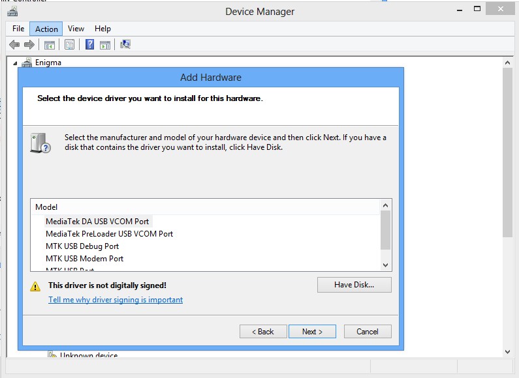Viewport: 519px width, 378px height.
Task: Click Scan for hardware changes icon
Action: [125, 44]
